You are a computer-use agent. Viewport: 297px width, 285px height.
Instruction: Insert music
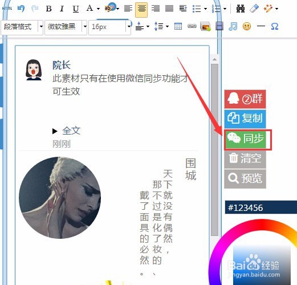[x=233, y=26]
